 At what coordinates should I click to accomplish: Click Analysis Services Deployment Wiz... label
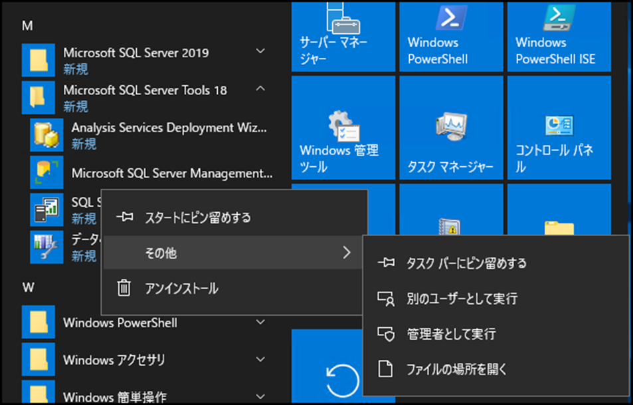[169, 128]
